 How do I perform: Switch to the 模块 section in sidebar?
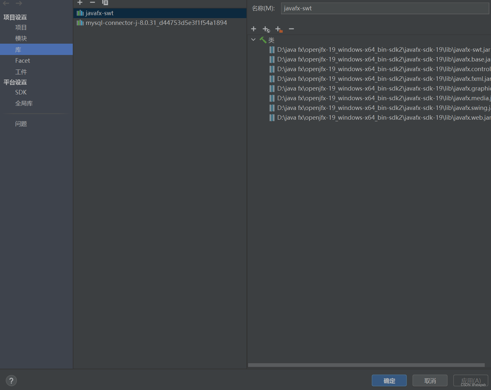pyautogui.click(x=21, y=38)
